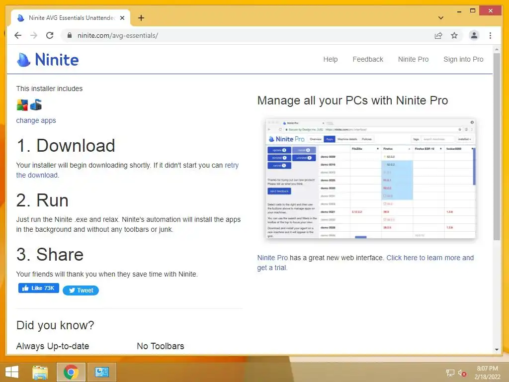Reload the page with the refresh icon
The width and height of the screenshot is (509, 382).
(50, 35)
